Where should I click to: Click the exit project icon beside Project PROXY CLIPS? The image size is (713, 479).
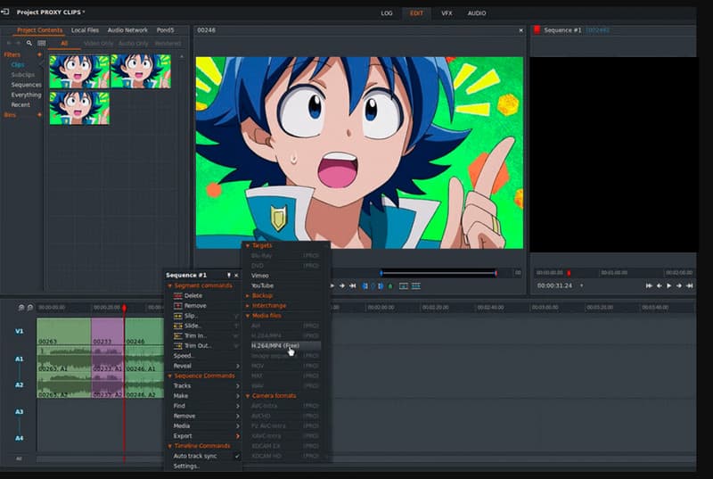[5, 12]
